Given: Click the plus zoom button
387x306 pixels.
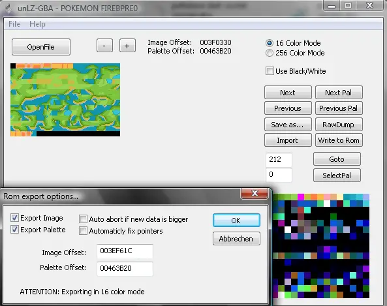Looking at the screenshot, I should (127, 46).
